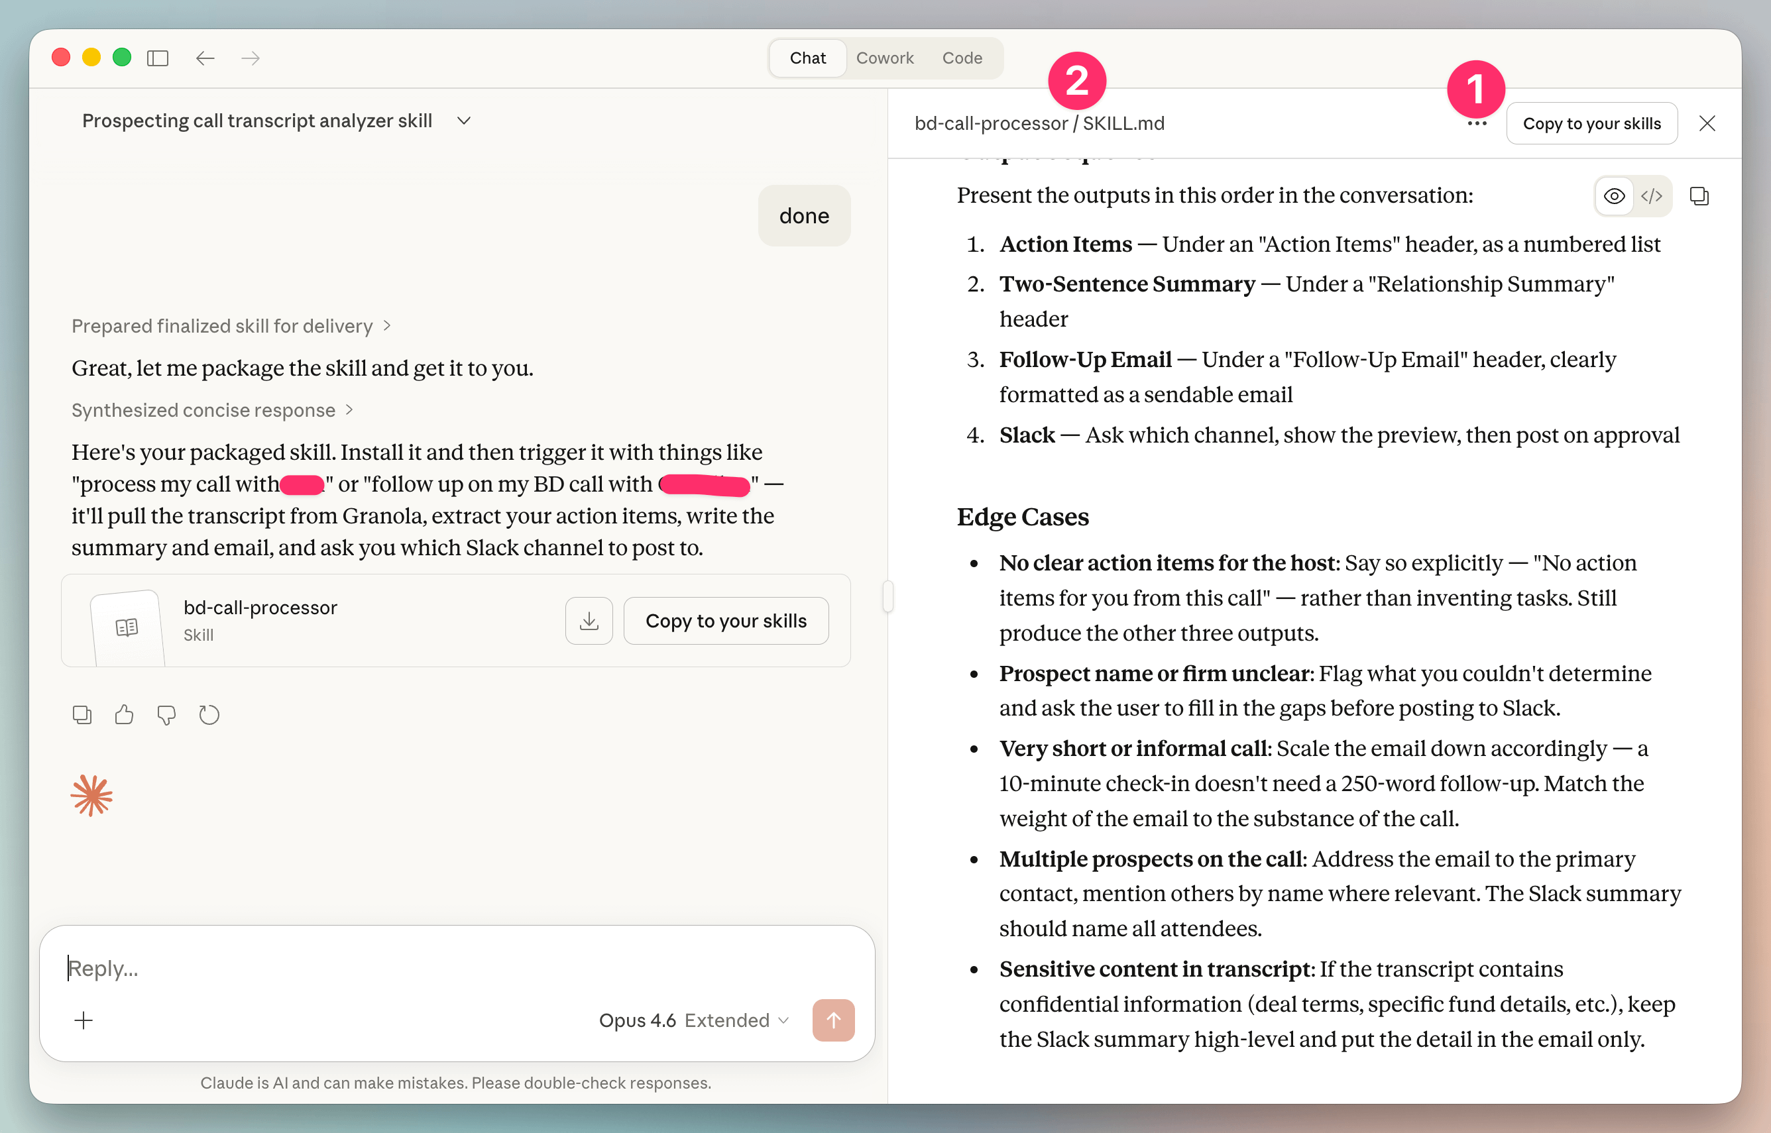Switch to raw code view
This screenshot has height=1133, width=1771.
click(1652, 196)
